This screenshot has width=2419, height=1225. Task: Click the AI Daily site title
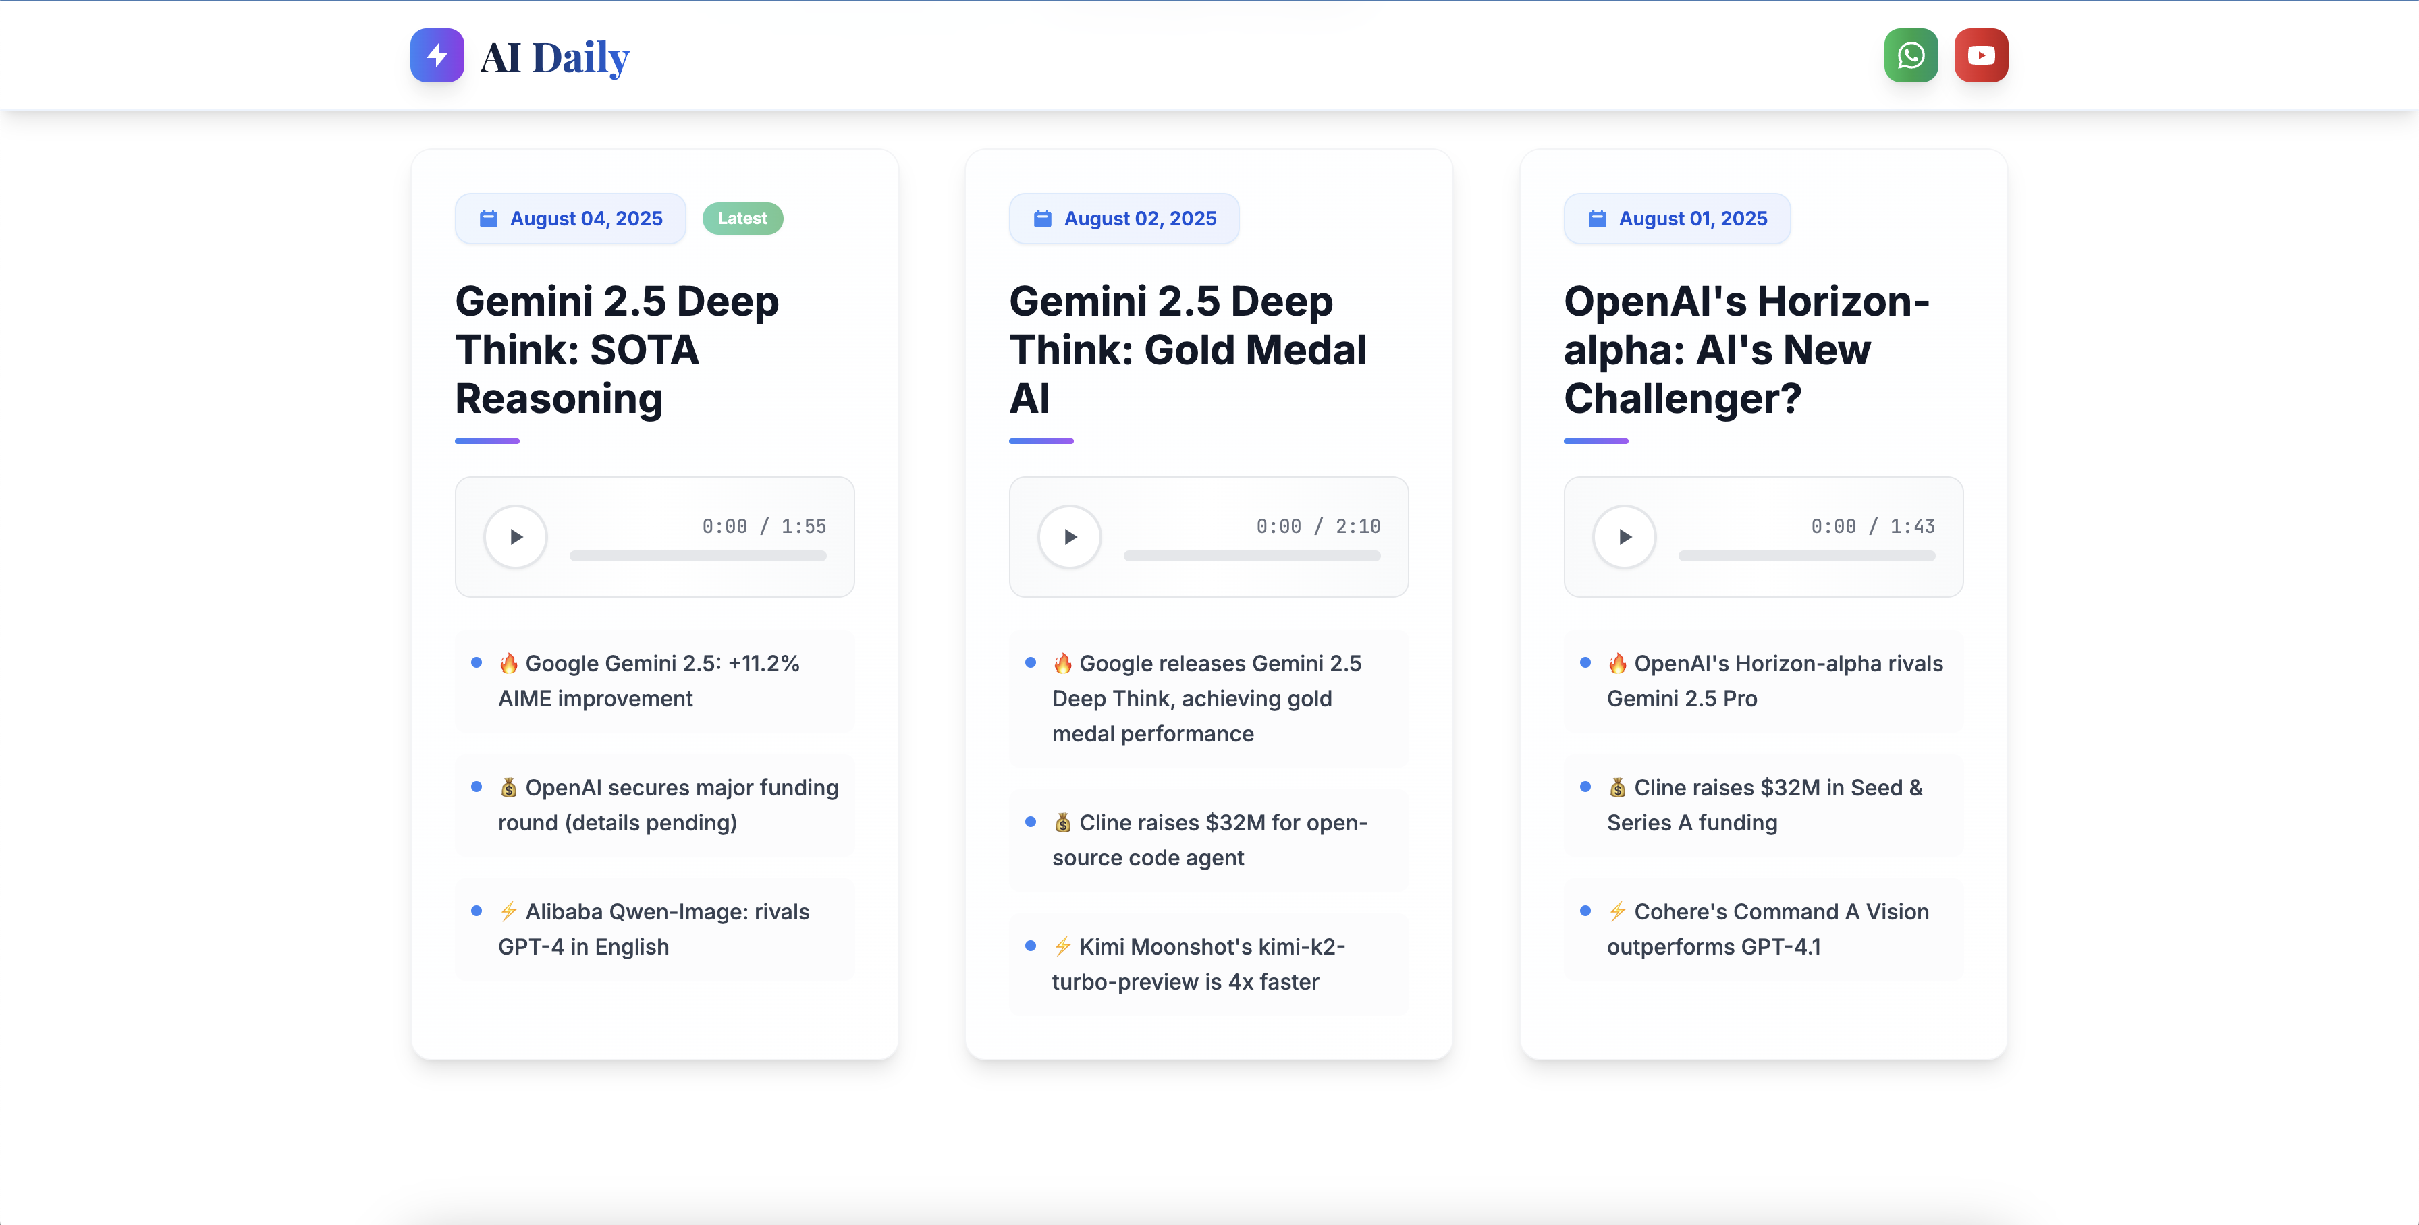click(554, 57)
